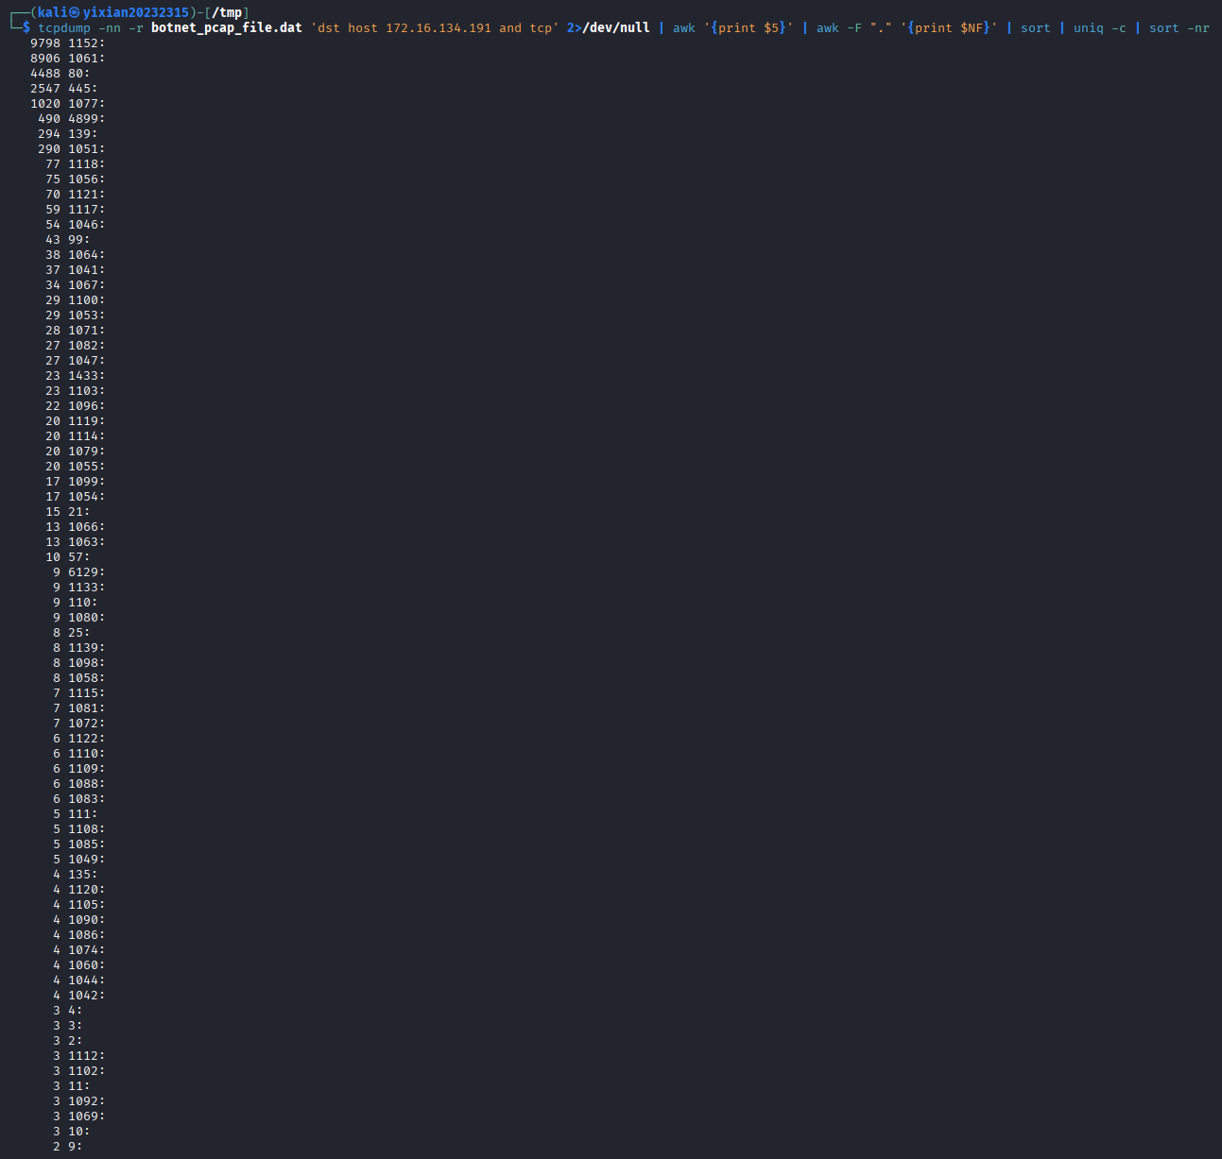
Task: Select output row '43 99:'
Action: (x=68, y=240)
